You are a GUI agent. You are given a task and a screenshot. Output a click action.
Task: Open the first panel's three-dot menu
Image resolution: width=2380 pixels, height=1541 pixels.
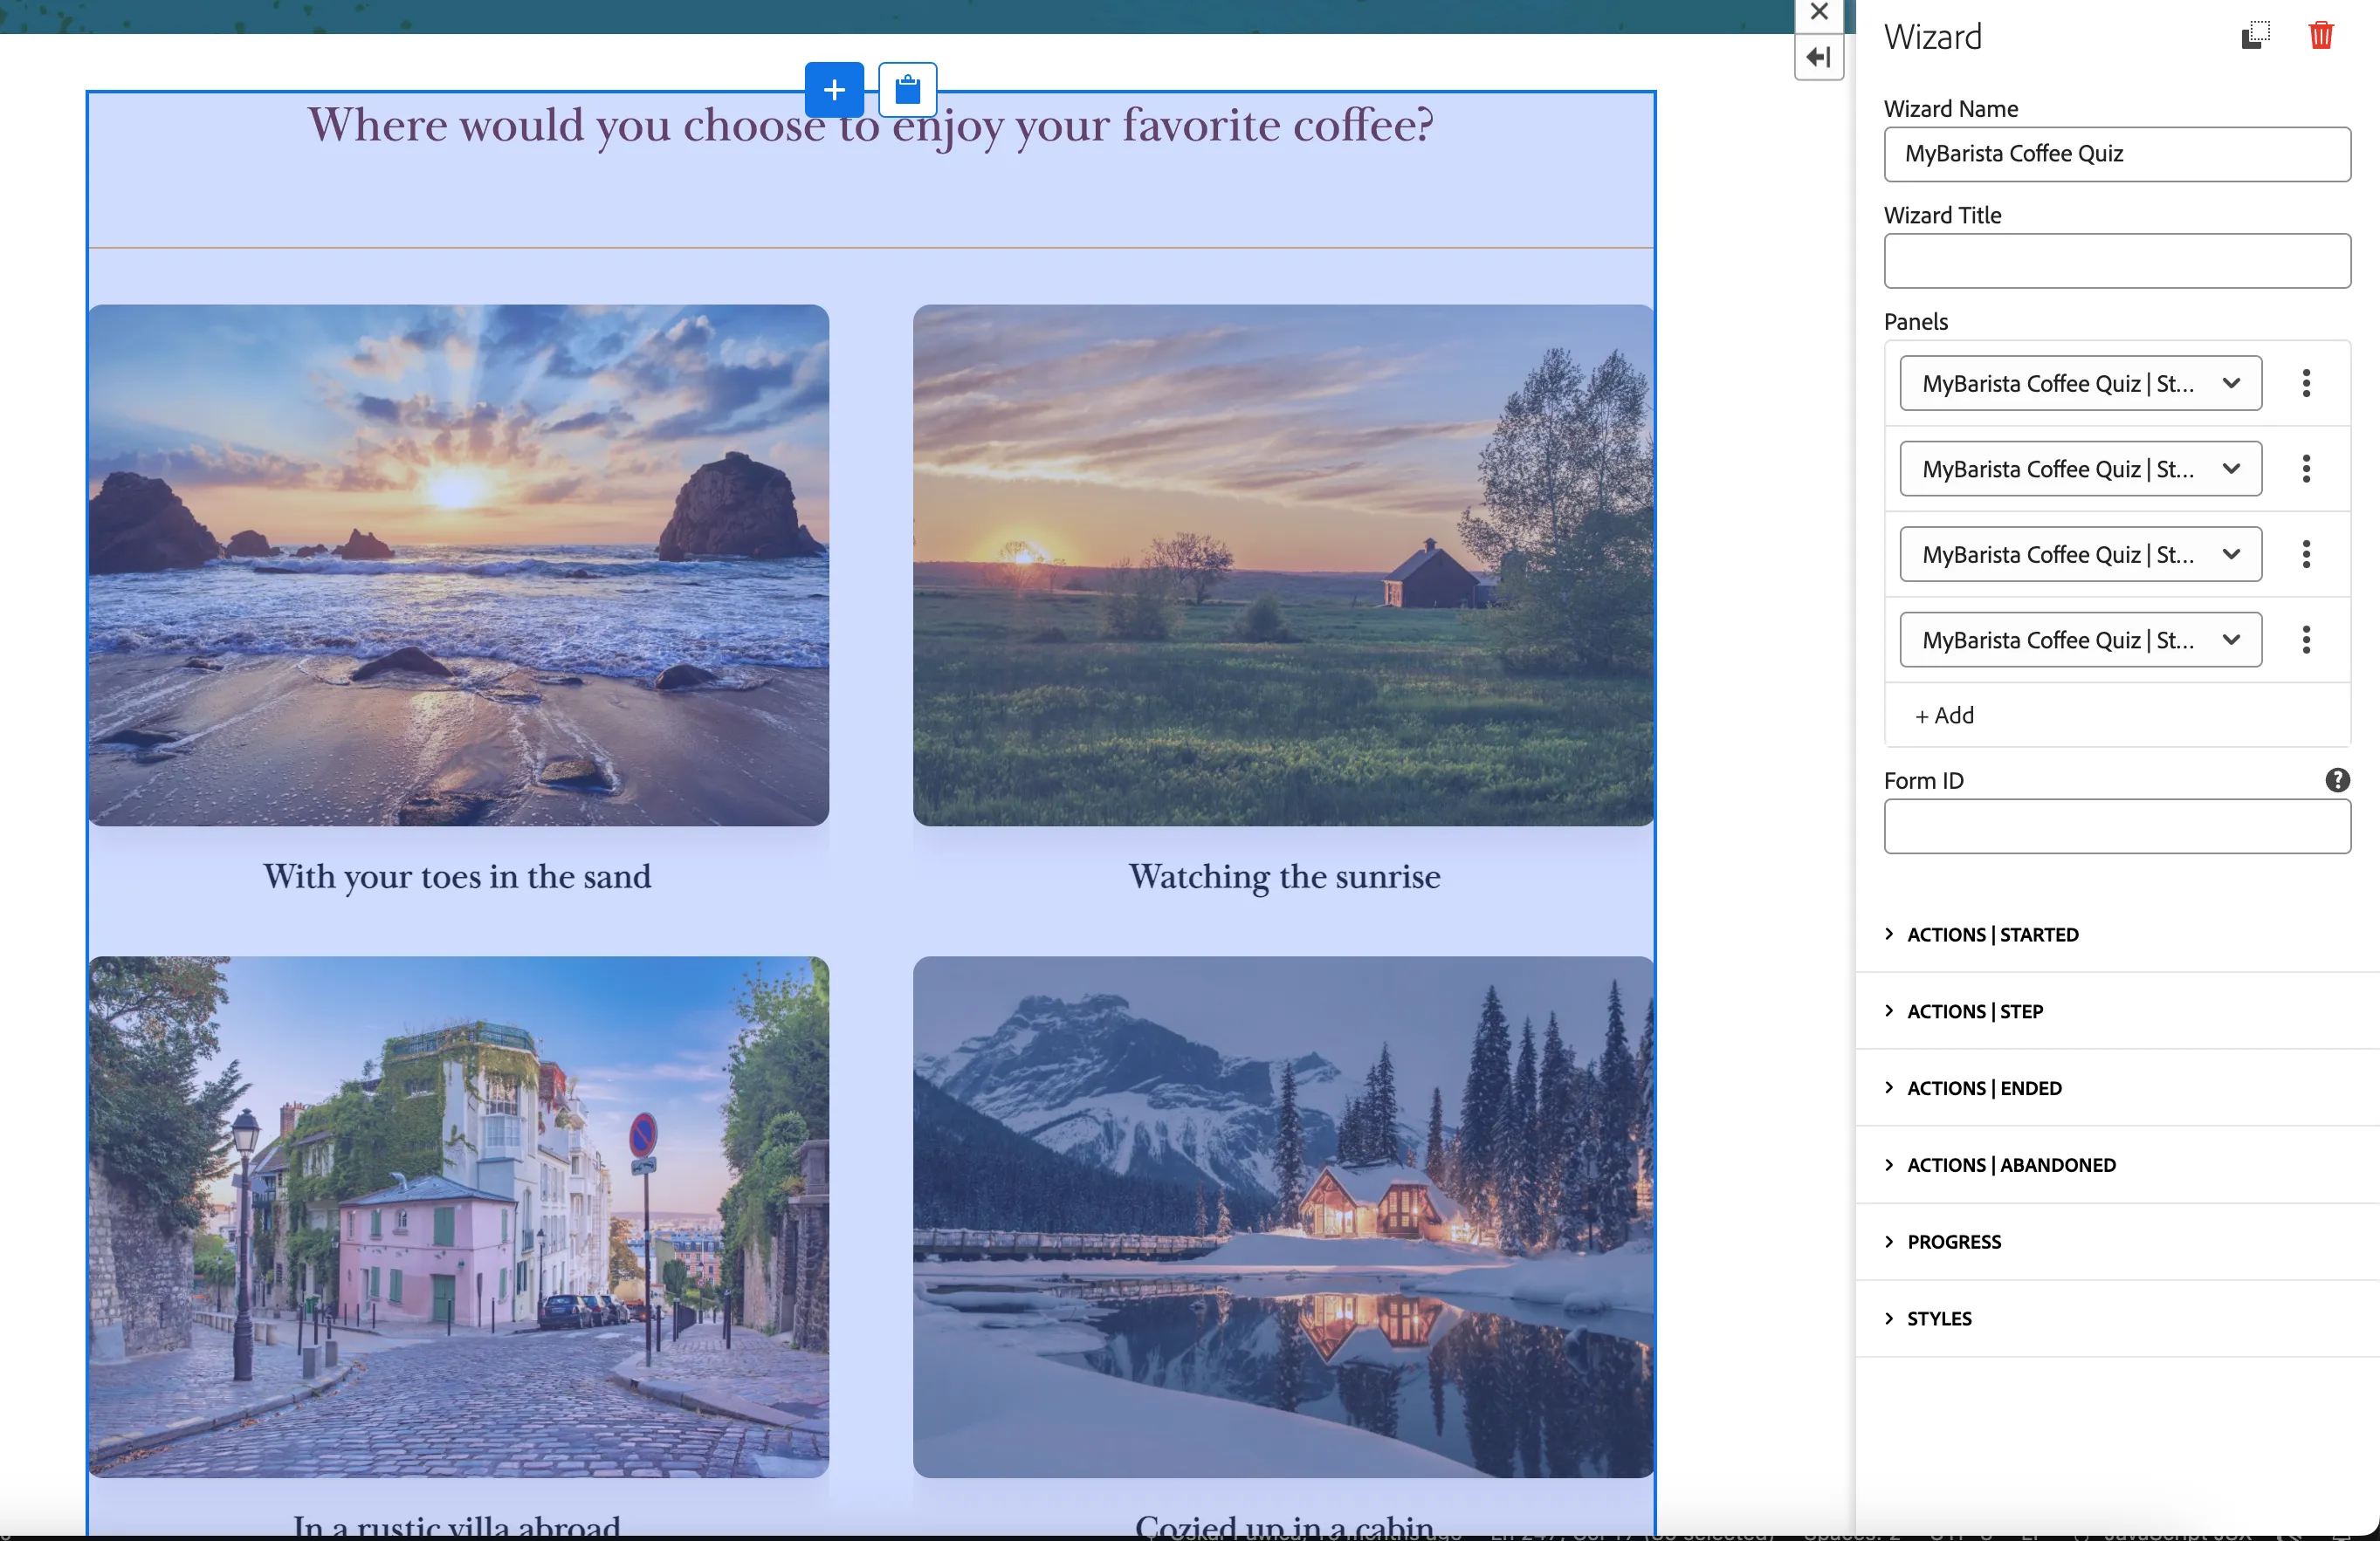[2306, 384]
